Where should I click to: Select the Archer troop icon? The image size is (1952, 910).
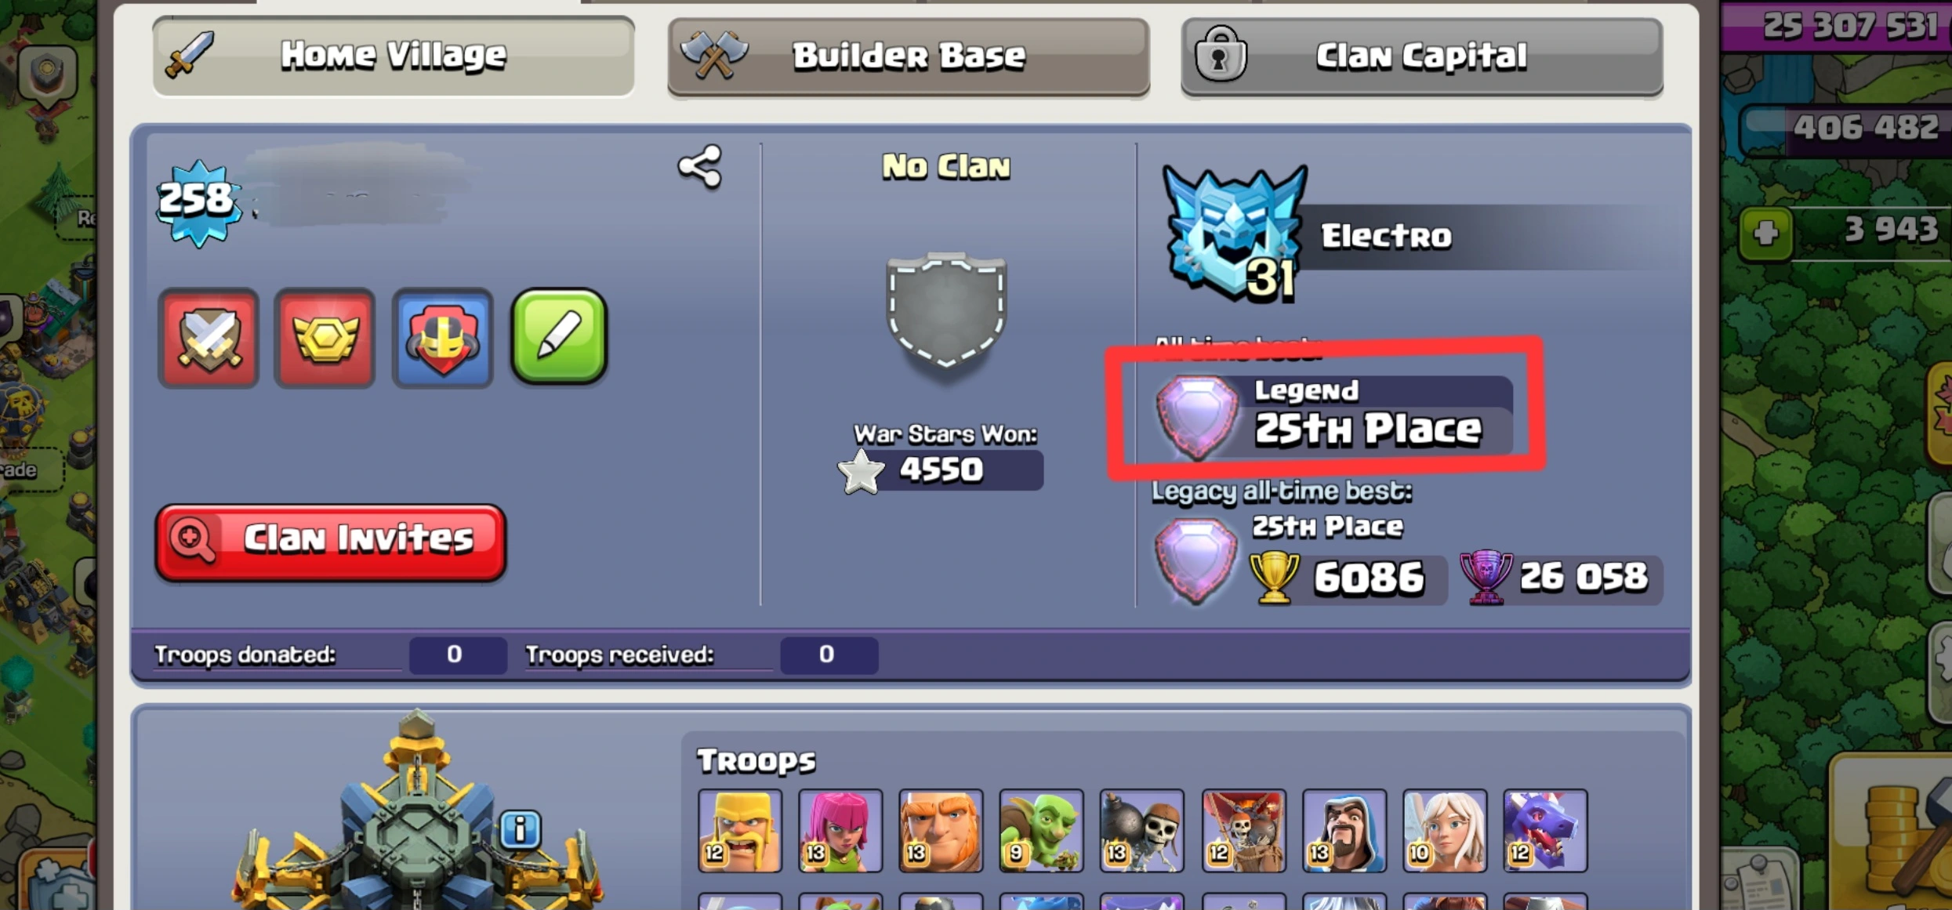pos(840,831)
